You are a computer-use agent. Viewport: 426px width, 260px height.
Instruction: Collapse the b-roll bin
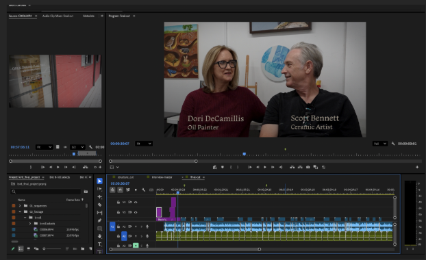pyautogui.click(x=25, y=218)
